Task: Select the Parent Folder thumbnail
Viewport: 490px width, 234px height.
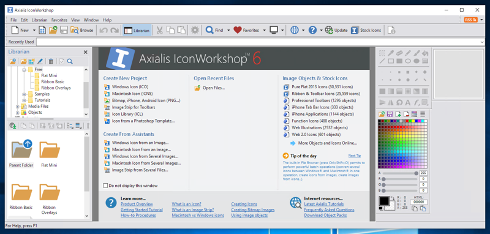Action: click(21, 153)
